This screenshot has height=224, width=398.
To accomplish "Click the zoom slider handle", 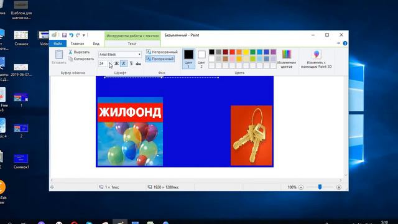I will tap(320, 187).
